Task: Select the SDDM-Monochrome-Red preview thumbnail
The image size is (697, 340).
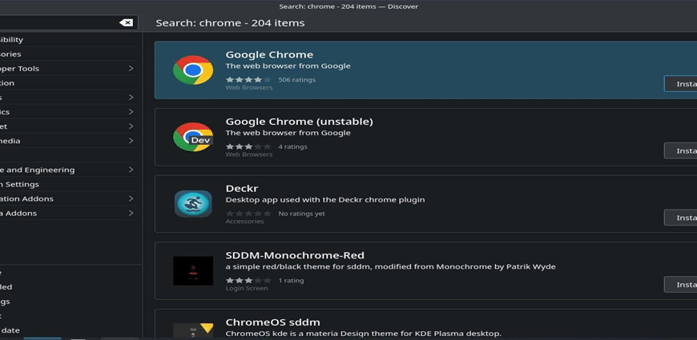Action: tap(193, 270)
